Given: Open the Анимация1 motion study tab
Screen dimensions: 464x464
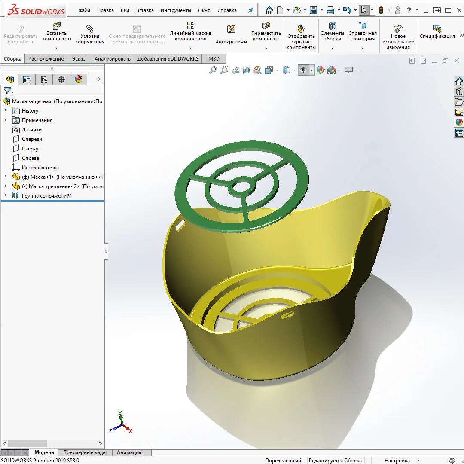Looking at the screenshot, I should click(130, 452).
